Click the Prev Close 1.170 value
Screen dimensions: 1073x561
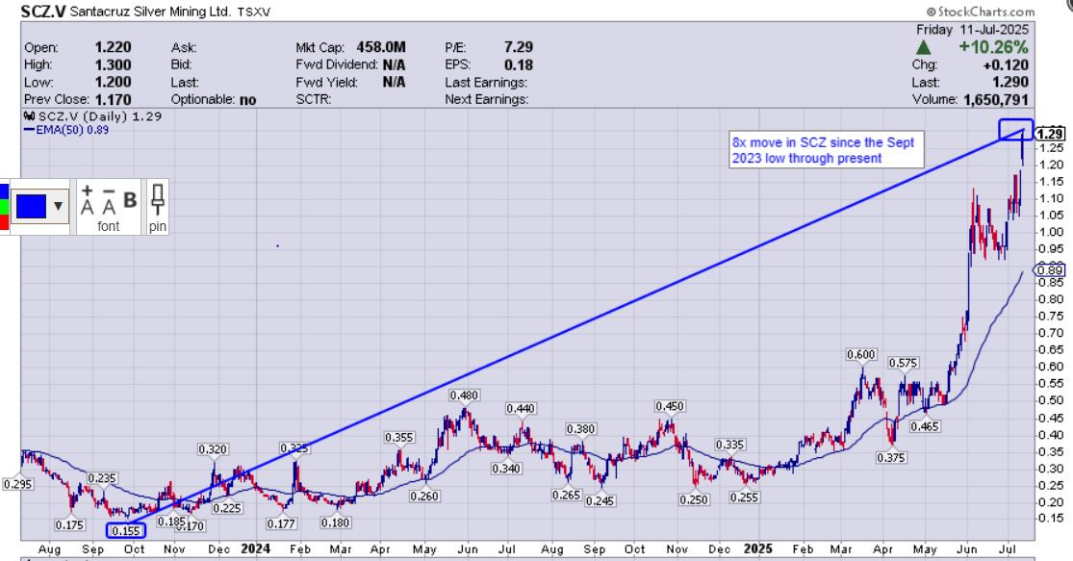coord(113,99)
